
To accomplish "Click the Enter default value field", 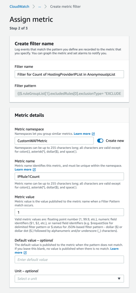I will [69, 259].
